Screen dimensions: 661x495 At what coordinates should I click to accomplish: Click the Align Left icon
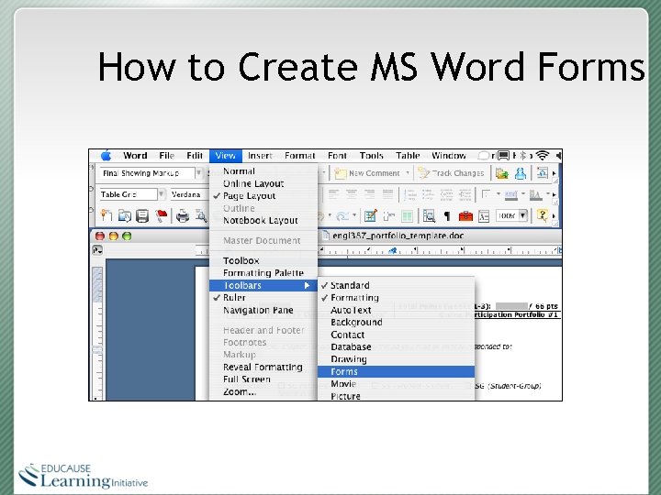[333, 194]
